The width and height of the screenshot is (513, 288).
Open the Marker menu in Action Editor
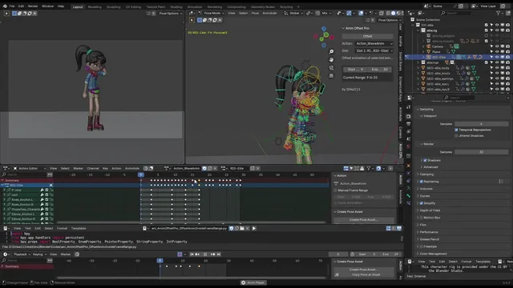(78, 169)
